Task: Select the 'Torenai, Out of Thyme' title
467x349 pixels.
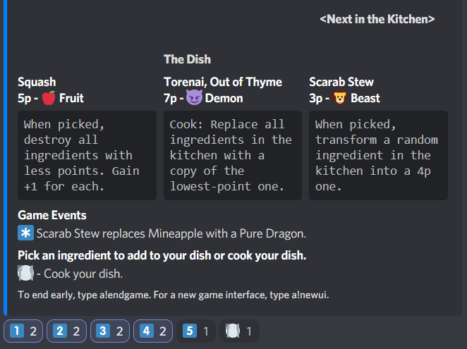Action: coord(223,82)
